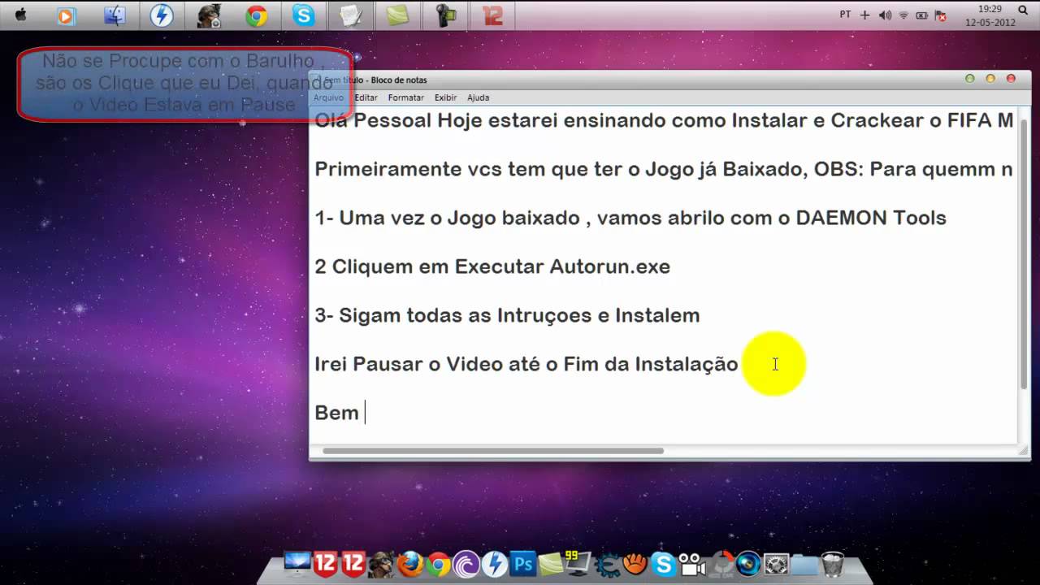Click the Notepad title 'Bloco de notas'
Image resolution: width=1040 pixels, height=585 pixels.
point(399,80)
